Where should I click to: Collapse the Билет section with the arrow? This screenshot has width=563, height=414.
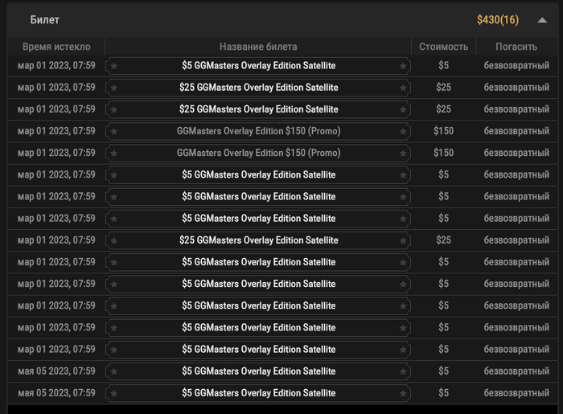click(x=542, y=20)
